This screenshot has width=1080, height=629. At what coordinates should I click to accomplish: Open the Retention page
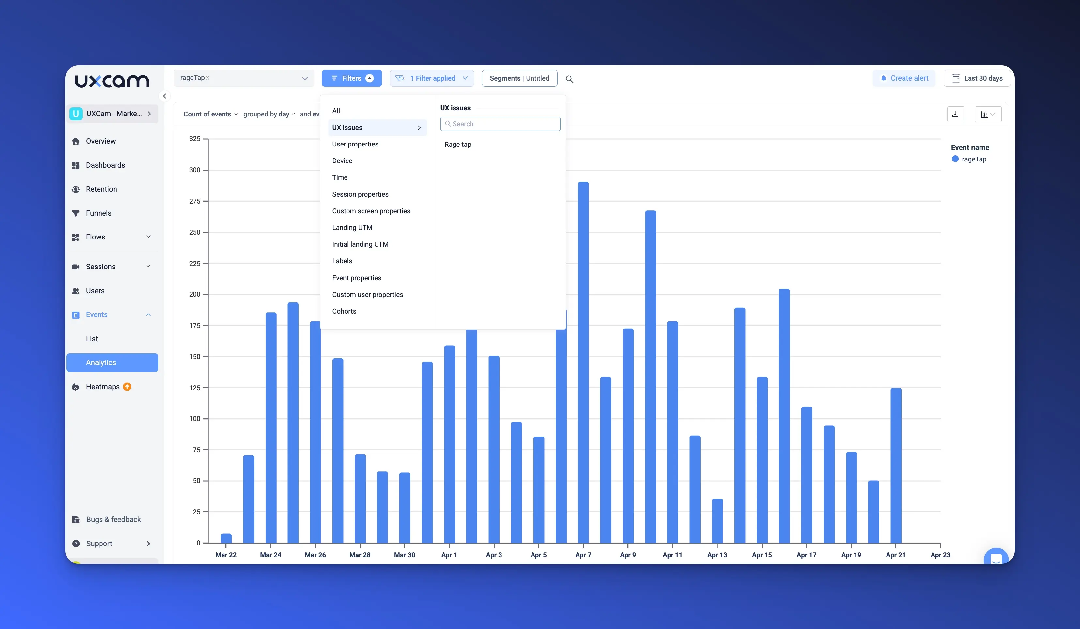click(101, 189)
